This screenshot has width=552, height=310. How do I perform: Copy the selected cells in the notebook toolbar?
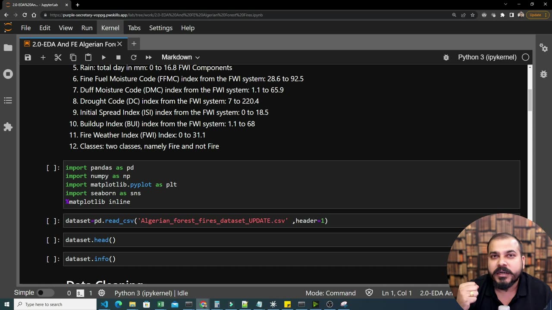[73, 57]
